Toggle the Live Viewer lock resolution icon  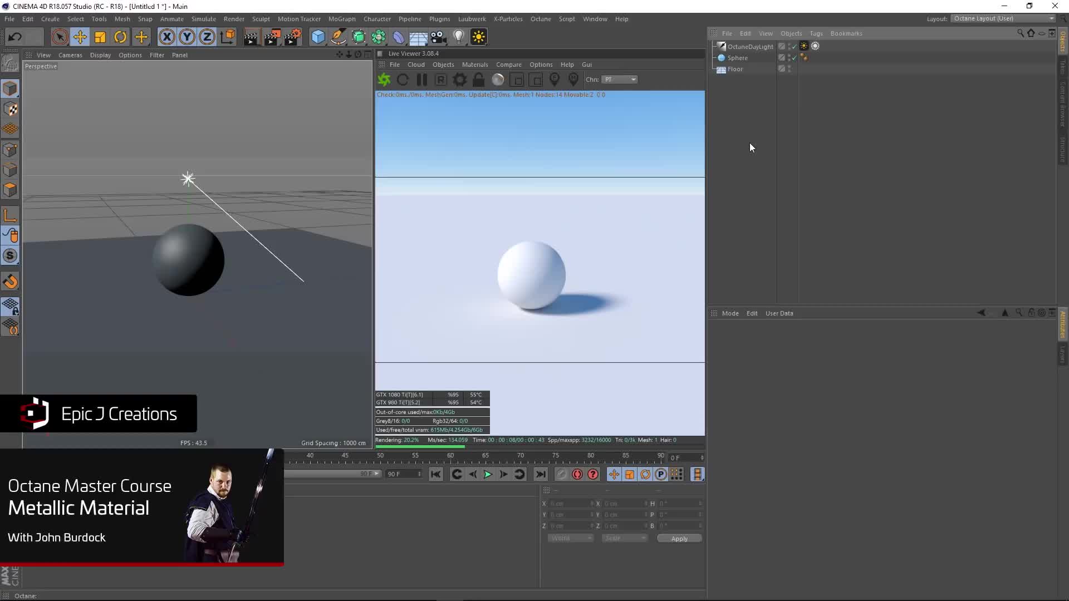click(x=479, y=80)
